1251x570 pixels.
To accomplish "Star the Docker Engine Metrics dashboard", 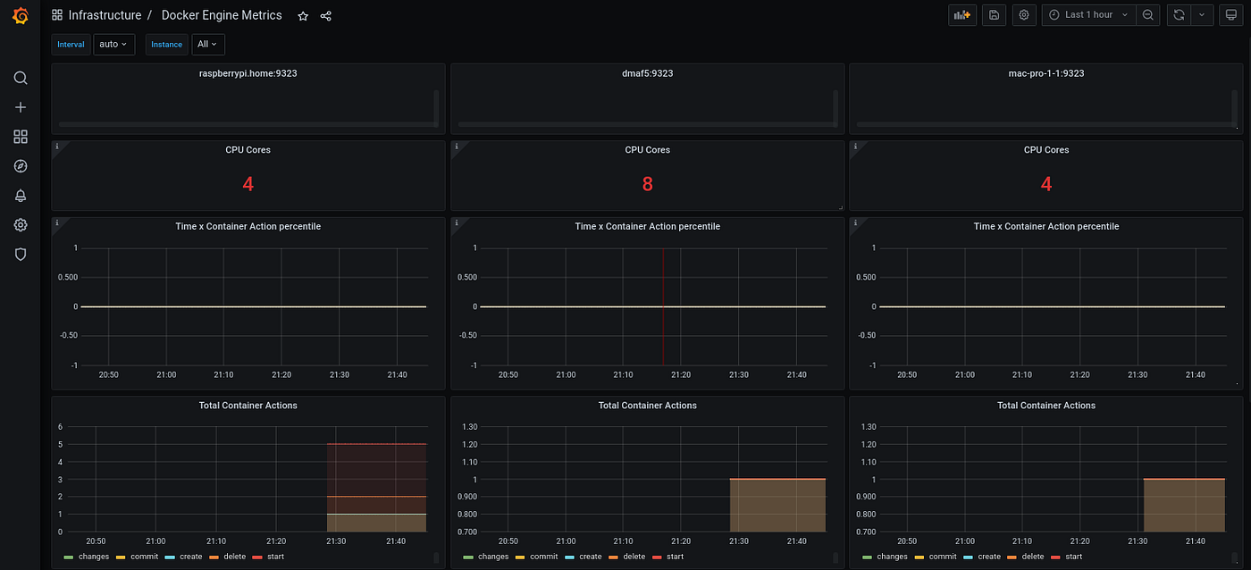I will click(x=302, y=15).
